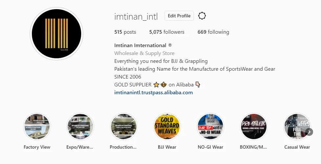Click the NO-GI Wear label text
The height and width of the screenshot is (164, 321).
coord(211,147)
